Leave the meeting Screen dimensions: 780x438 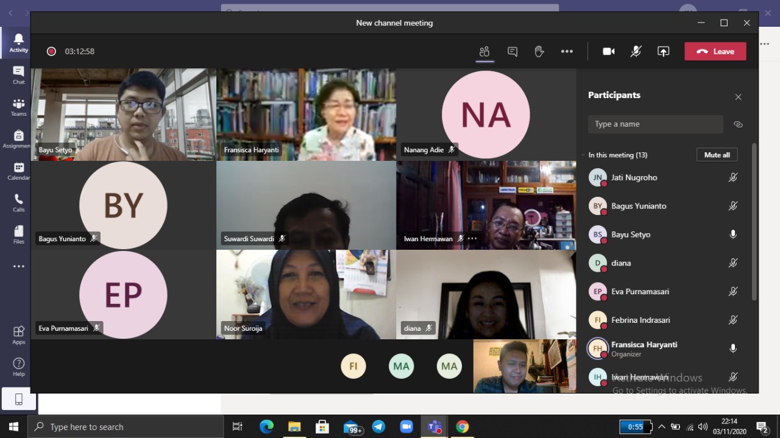pos(715,52)
